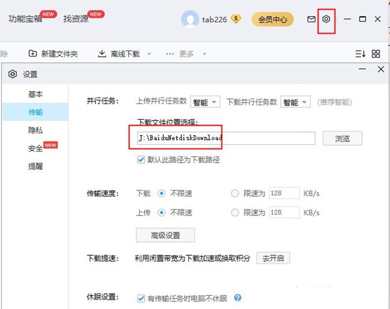The image size is (390, 309).
Task: Switch to grid view icon
Action: (x=376, y=54)
